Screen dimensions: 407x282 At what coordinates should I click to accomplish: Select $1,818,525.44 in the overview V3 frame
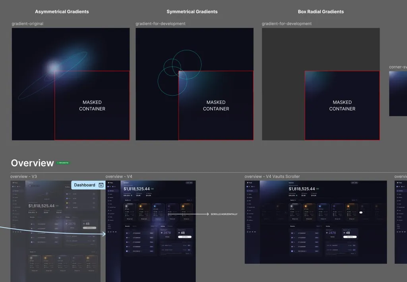tap(41, 206)
